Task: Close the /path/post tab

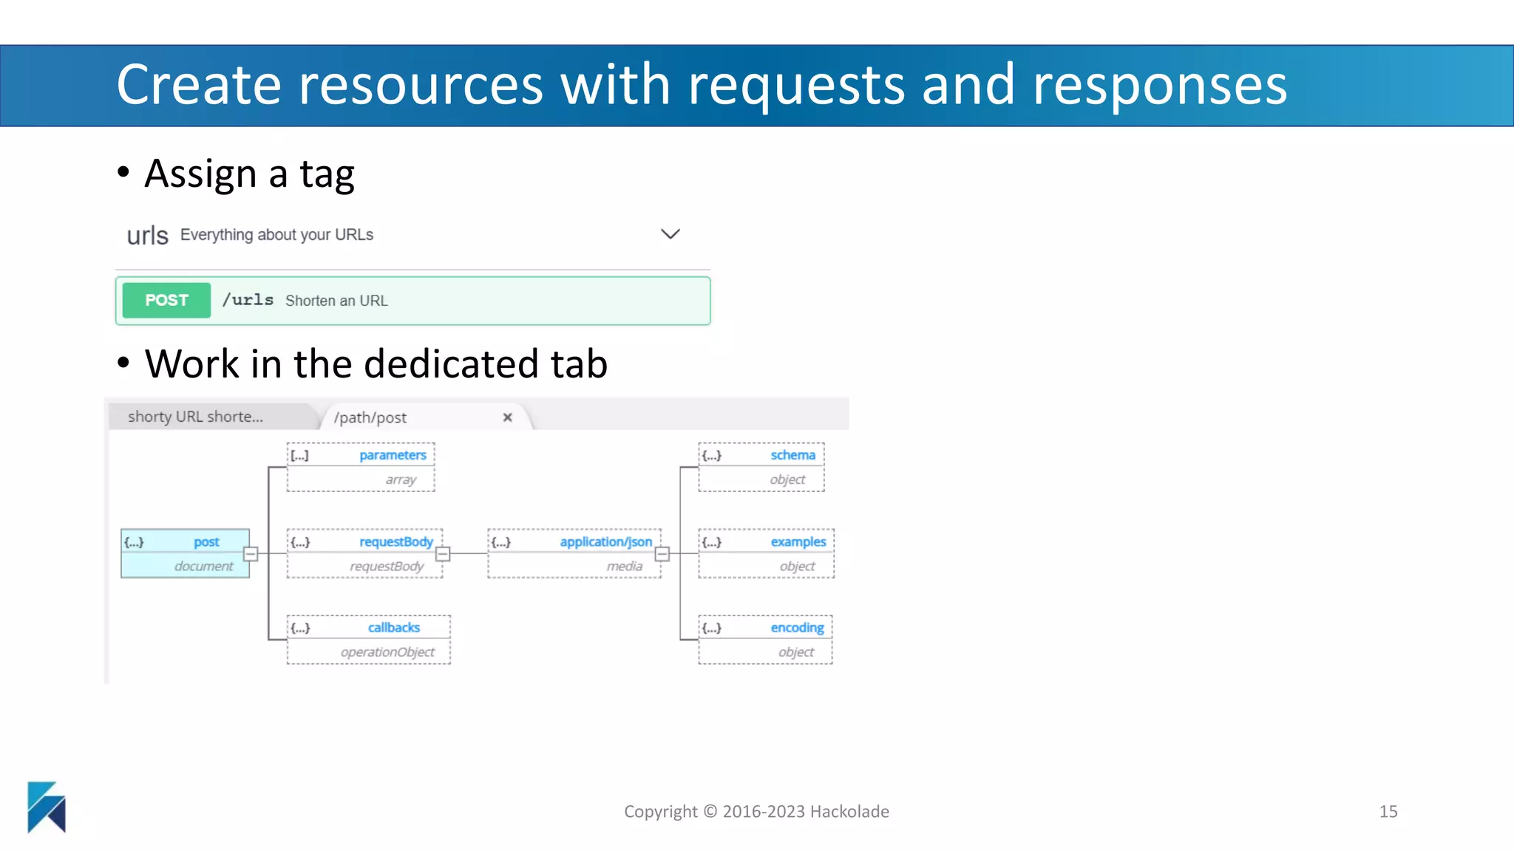Action: click(507, 417)
